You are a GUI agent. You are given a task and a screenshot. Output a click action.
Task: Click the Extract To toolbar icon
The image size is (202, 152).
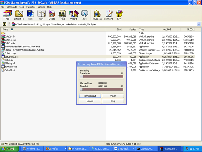tap(19, 14)
